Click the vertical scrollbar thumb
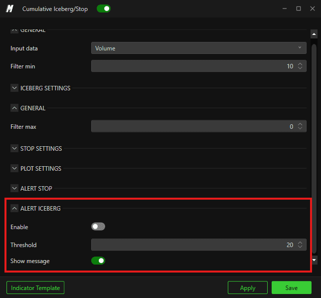The height and width of the screenshot is (298, 321). (x=314, y=149)
